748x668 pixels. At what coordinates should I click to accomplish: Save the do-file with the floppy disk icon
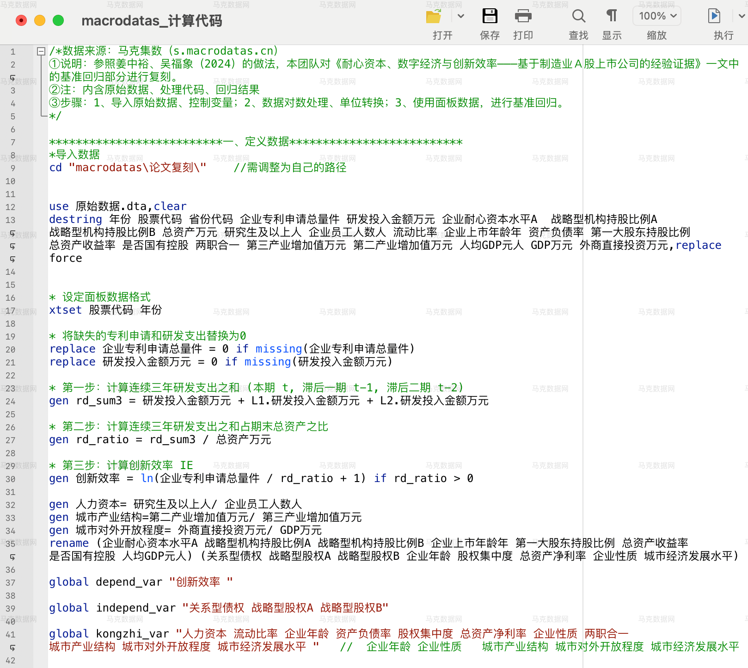(490, 16)
